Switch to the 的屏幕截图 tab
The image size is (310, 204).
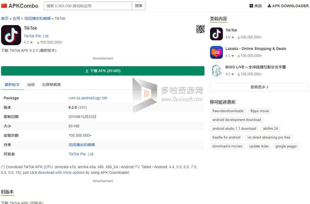pos(52,85)
